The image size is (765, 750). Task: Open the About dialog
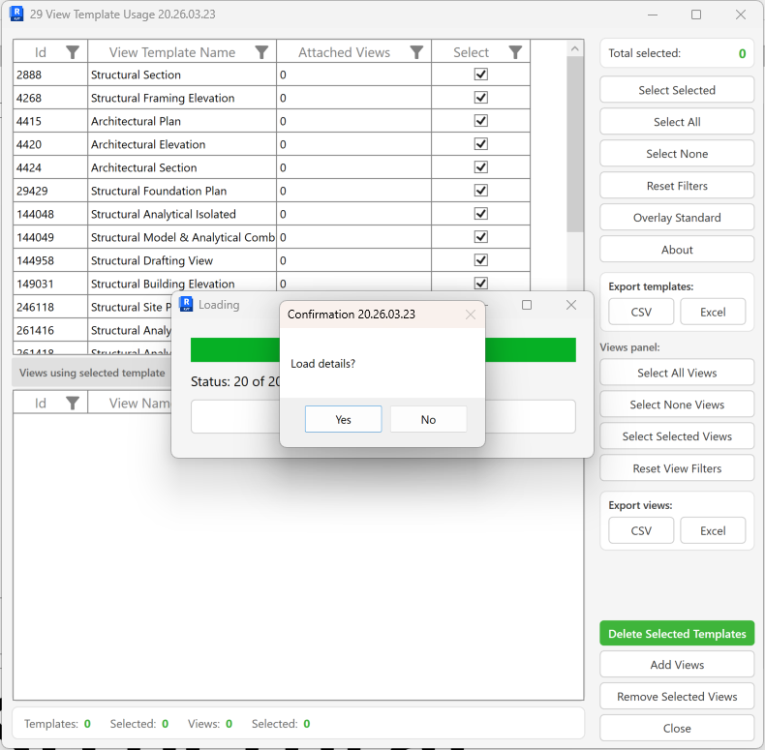(x=677, y=250)
